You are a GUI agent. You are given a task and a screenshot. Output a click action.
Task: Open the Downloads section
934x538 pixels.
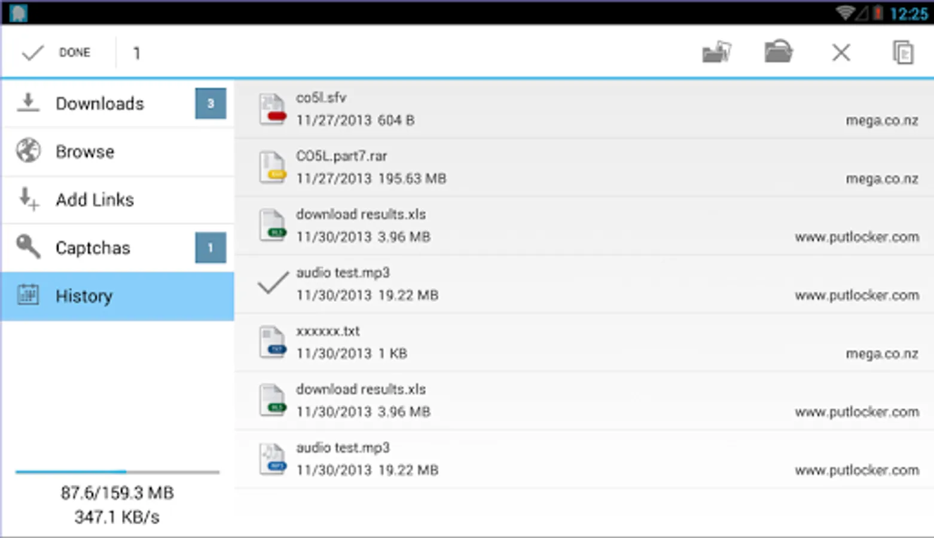[x=118, y=103]
